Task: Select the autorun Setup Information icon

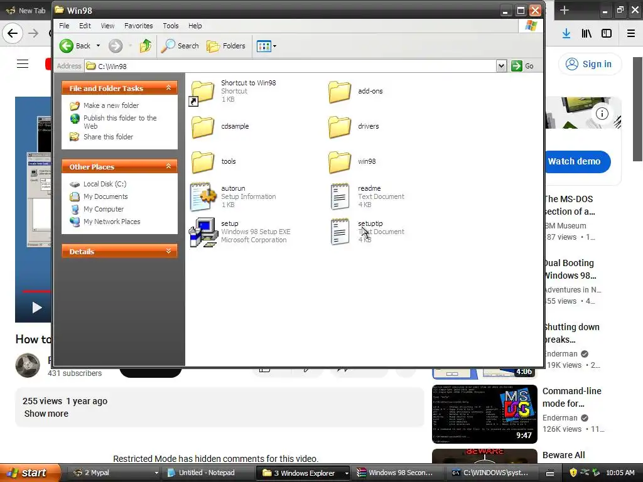Action: pyautogui.click(x=203, y=196)
